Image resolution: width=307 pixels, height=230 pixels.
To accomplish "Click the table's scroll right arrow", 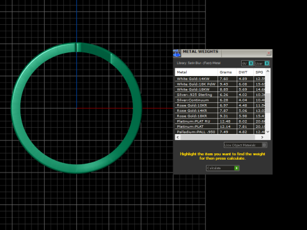I will click(262, 137).
